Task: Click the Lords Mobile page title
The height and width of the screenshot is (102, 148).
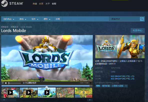Action: pyautogui.click(x=13, y=31)
